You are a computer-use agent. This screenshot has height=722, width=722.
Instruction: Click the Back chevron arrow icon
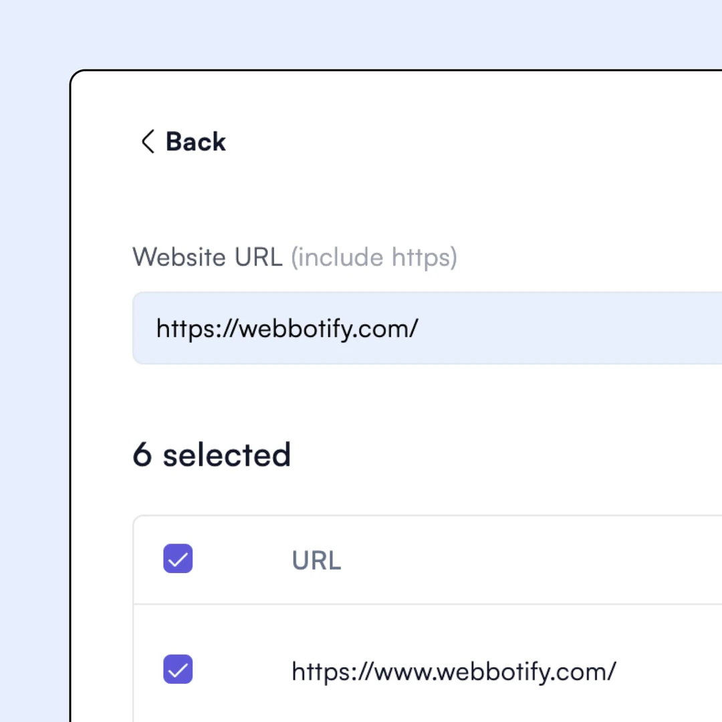[148, 142]
